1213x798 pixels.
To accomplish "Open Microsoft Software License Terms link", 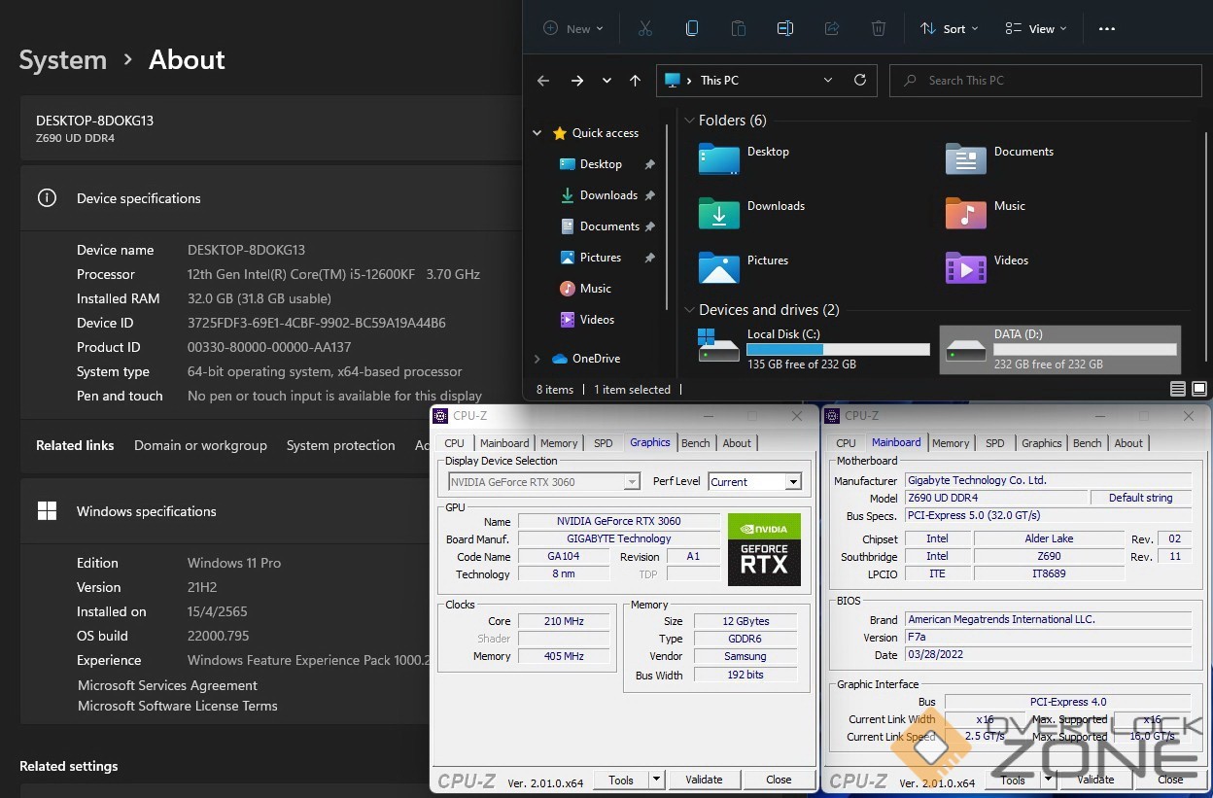I will click(x=177, y=706).
